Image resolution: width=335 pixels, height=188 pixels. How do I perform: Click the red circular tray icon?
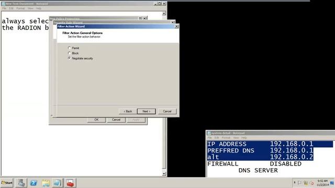[312, 183]
